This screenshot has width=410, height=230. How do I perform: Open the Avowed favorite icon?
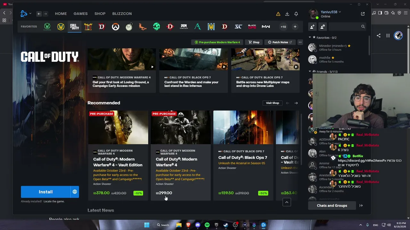point(198,27)
